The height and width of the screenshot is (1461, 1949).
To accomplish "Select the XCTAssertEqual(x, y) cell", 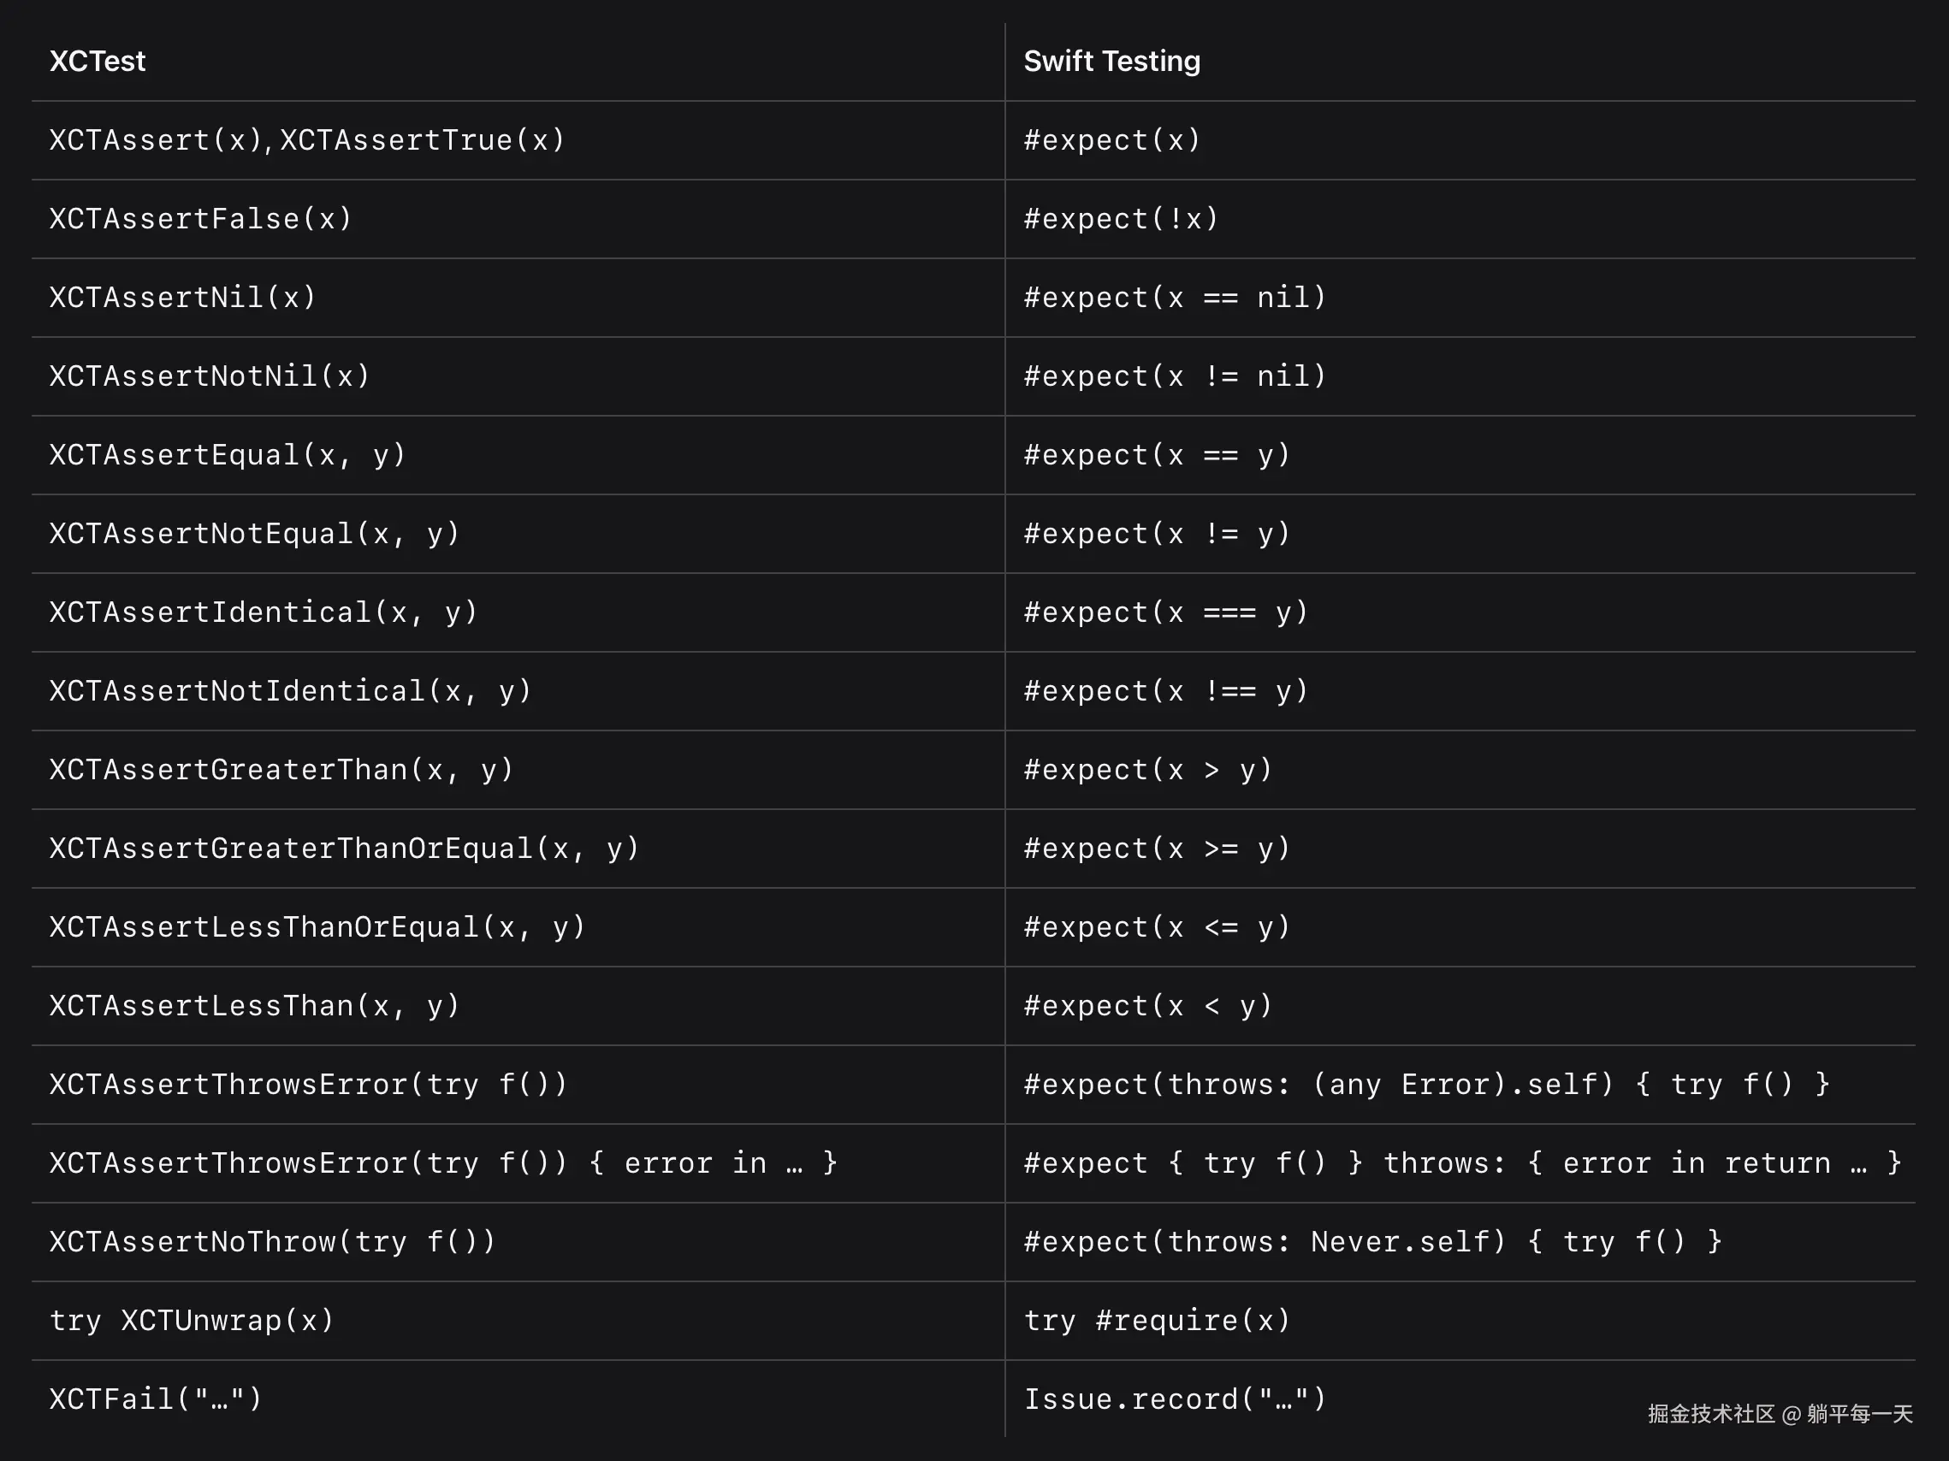I will point(228,455).
